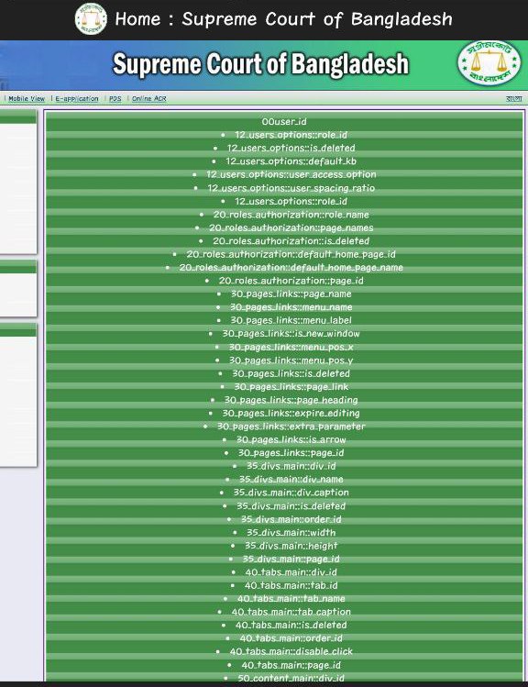
Task: Select the 30_pages_links::expire_editing row
Action: coord(291,413)
